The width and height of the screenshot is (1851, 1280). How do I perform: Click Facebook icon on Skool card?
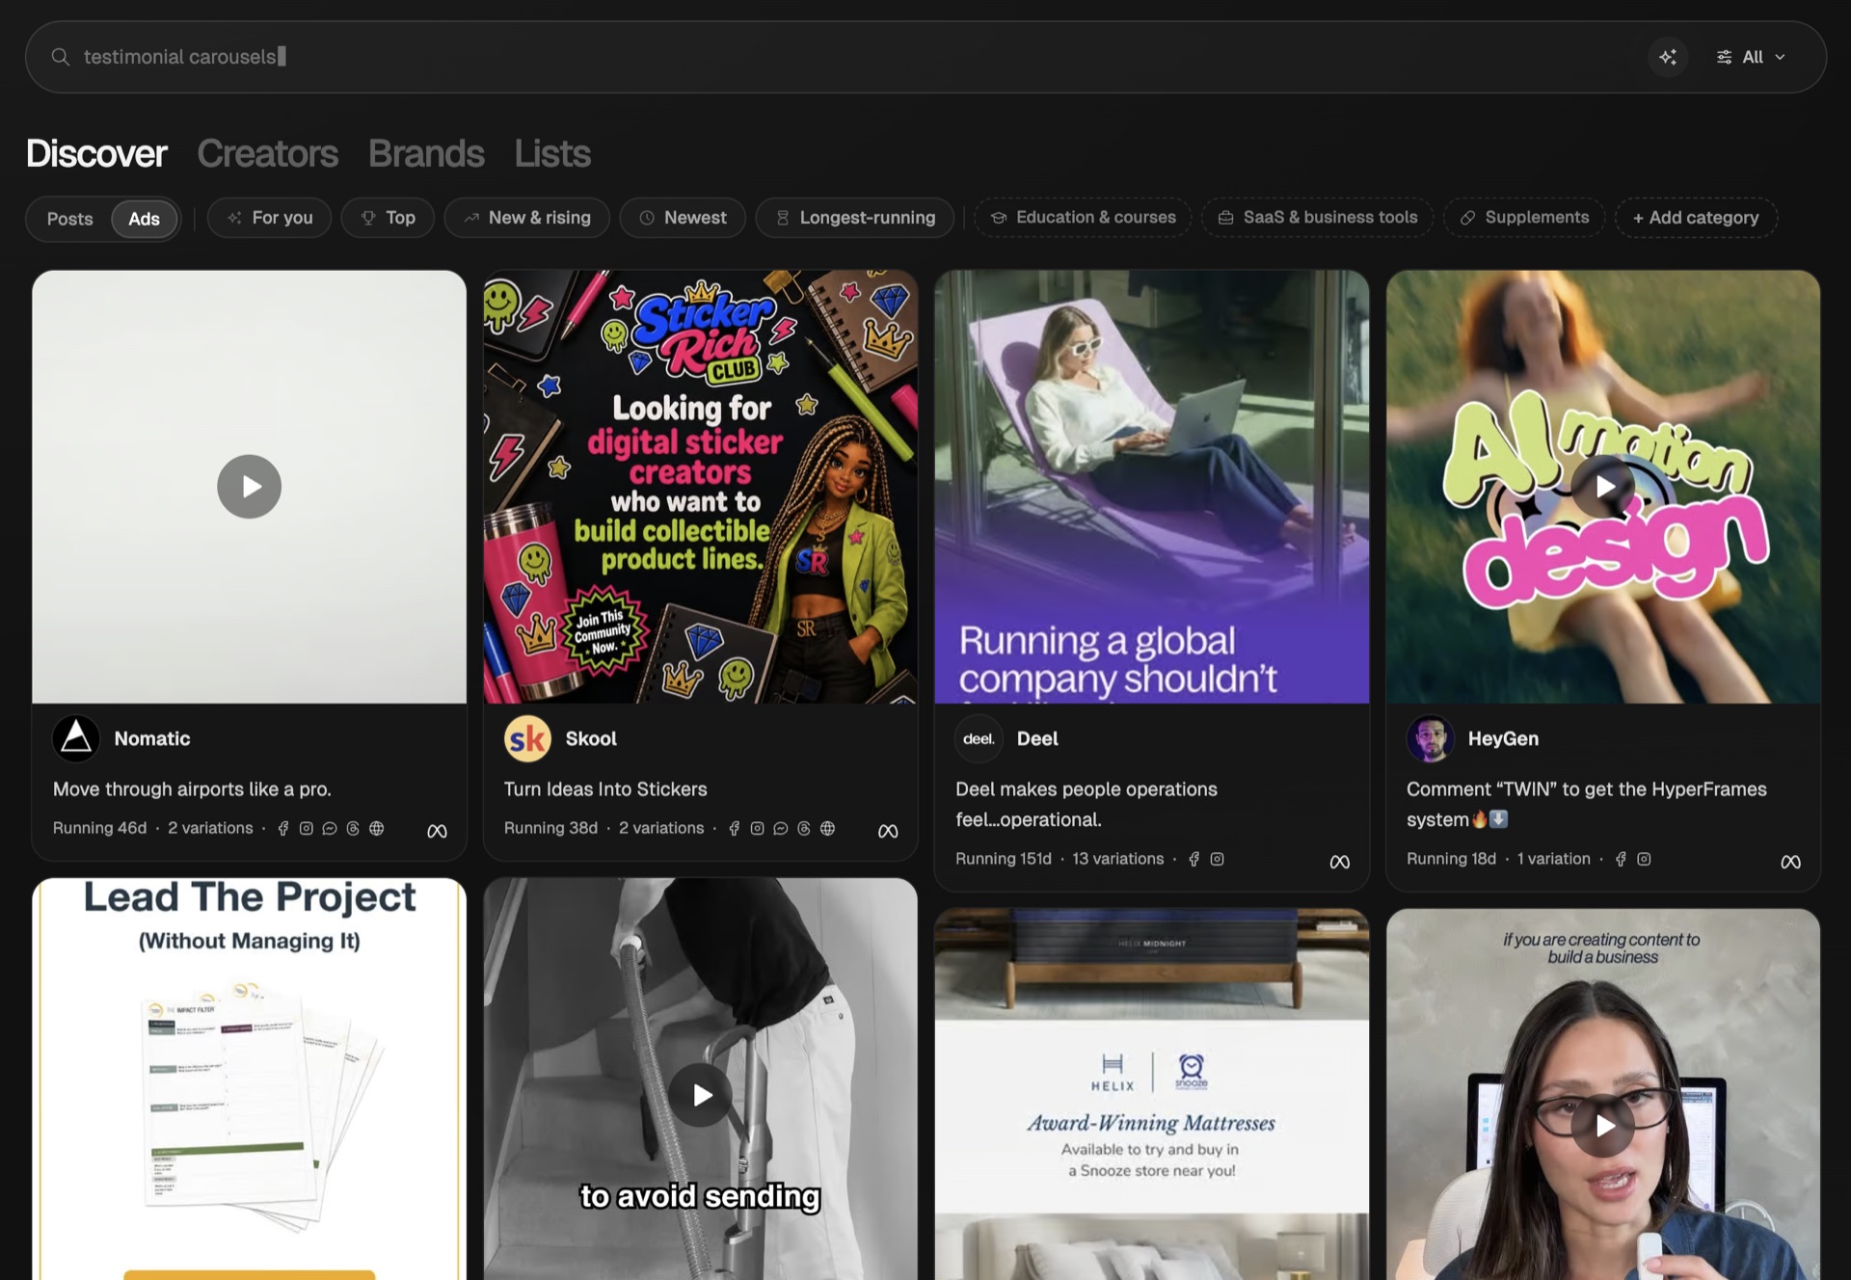pyautogui.click(x=734, y=829)
